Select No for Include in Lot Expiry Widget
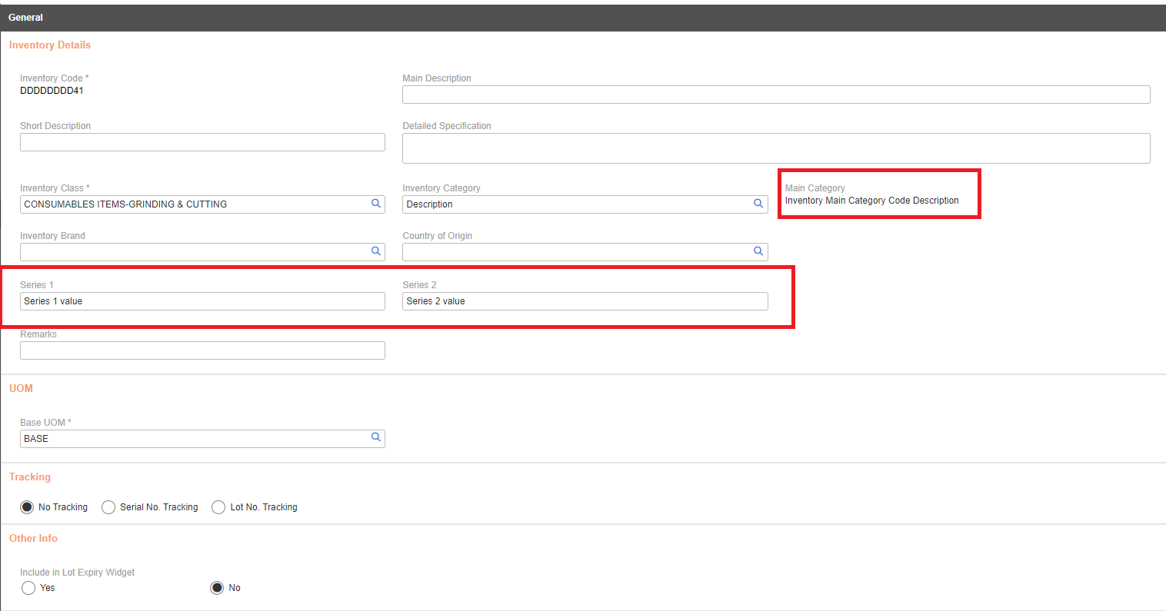Image resolution: width=1166 pixels, height=611 pixels. pyautogui.click(x=216, y=588)
